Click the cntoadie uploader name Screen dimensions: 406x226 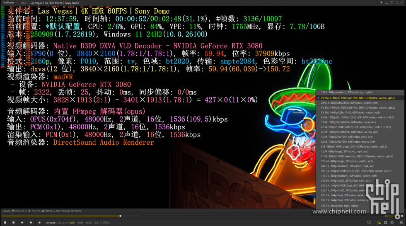pyautogui.click(x=6, y=211)
